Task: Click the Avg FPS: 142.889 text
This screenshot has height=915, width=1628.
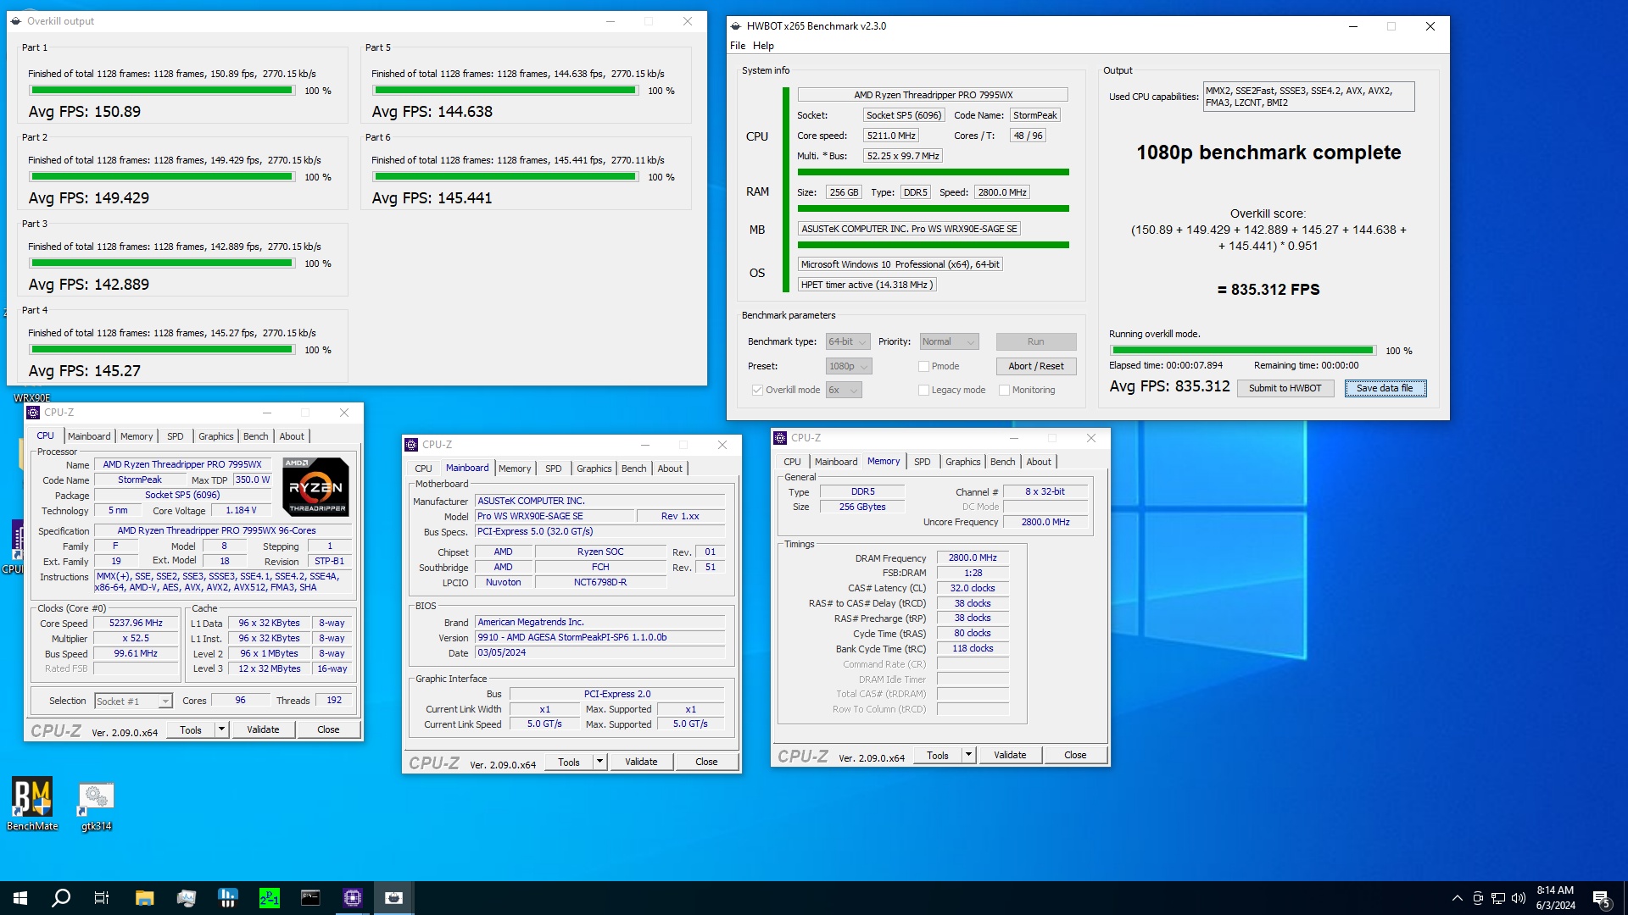Action: click(x=88, y=285)
